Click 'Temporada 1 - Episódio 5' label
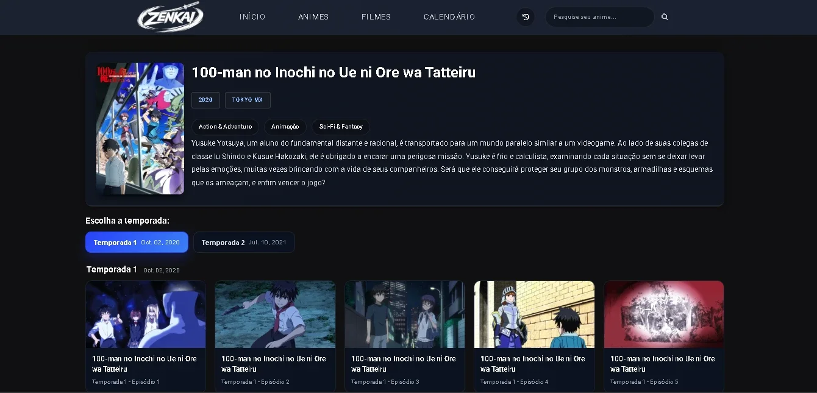 coord(644,382)
